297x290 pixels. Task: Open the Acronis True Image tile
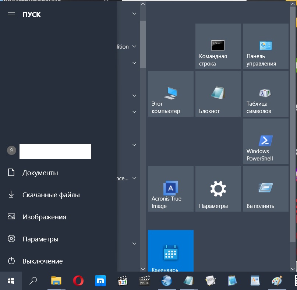pos(171,189)
